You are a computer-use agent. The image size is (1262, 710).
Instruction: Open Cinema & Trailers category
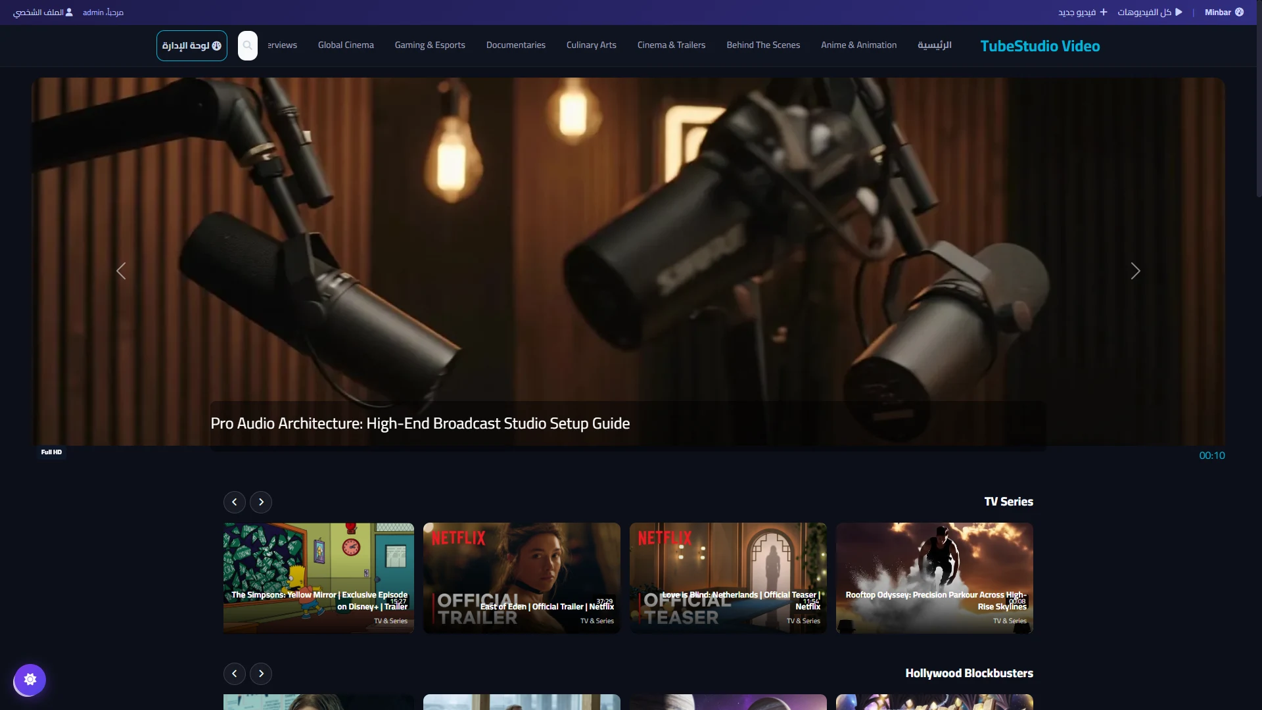(671, 45)
